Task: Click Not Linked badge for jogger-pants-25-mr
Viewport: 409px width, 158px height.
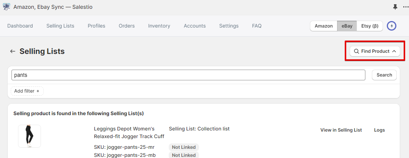Action: (184, 147)
